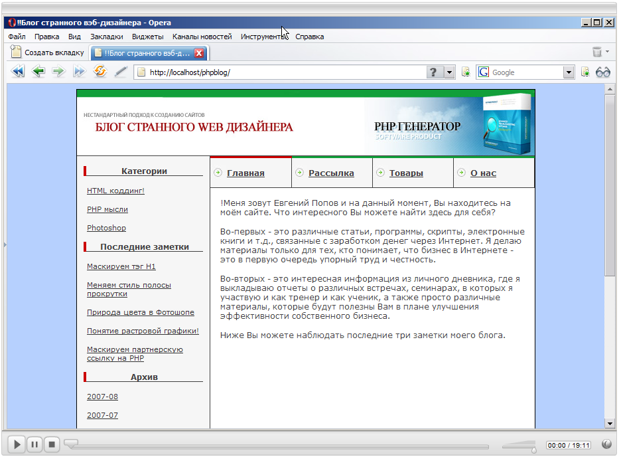Open the note Маскируем тэг H1

point(121,266)
